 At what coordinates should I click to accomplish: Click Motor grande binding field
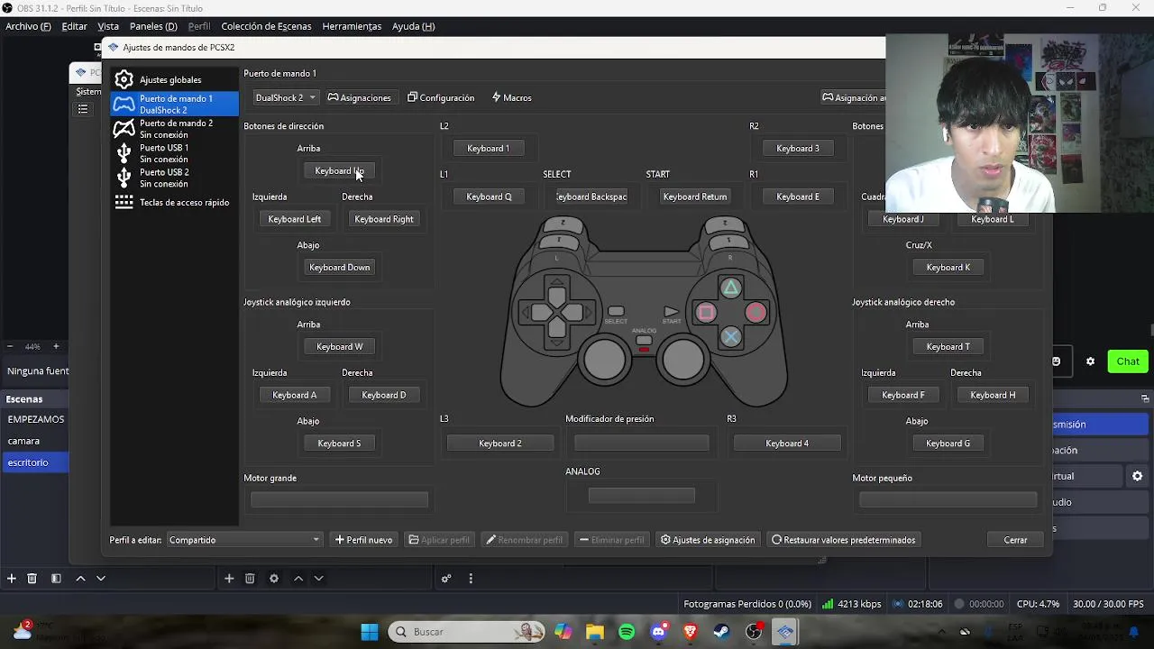click(339, 499)
